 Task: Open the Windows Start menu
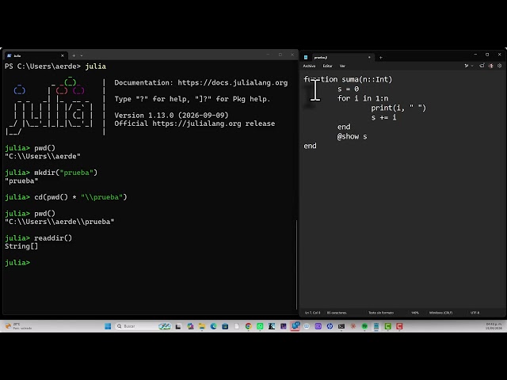[108, 326]
